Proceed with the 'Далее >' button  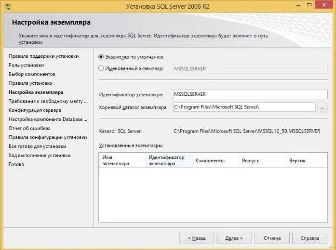(234, 238)
